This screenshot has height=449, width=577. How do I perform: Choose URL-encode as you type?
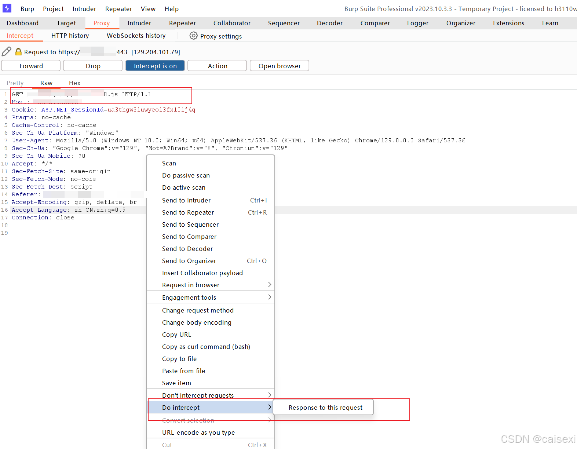211,432
